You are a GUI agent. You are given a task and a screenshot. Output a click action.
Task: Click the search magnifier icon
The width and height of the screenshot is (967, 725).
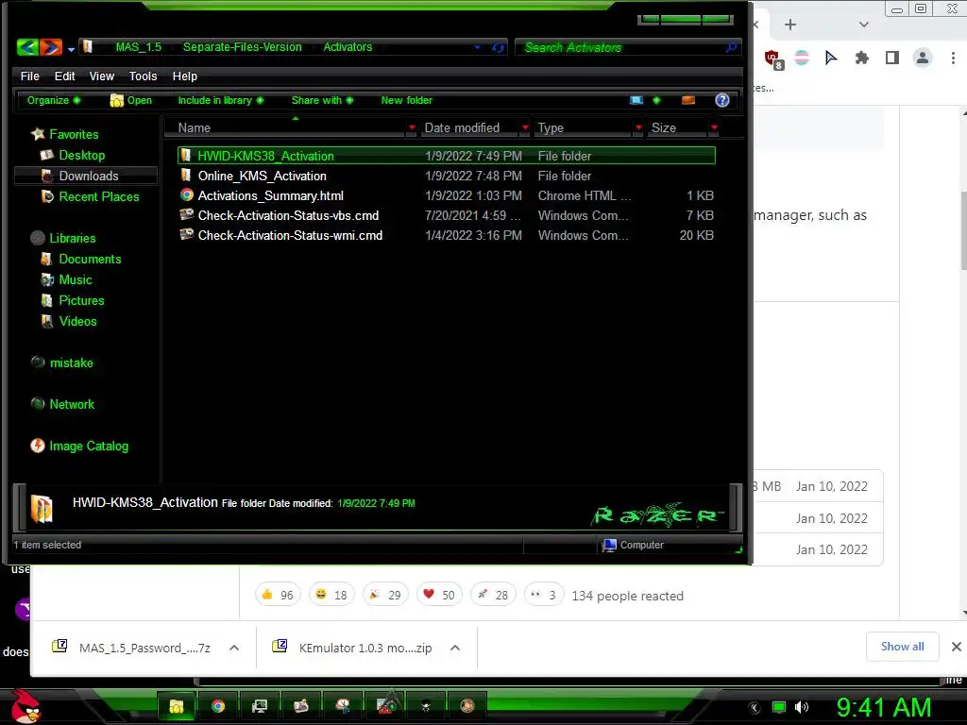coord(732,47)
